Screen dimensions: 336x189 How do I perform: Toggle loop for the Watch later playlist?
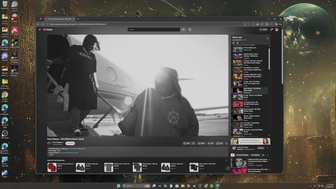point(233,43)
